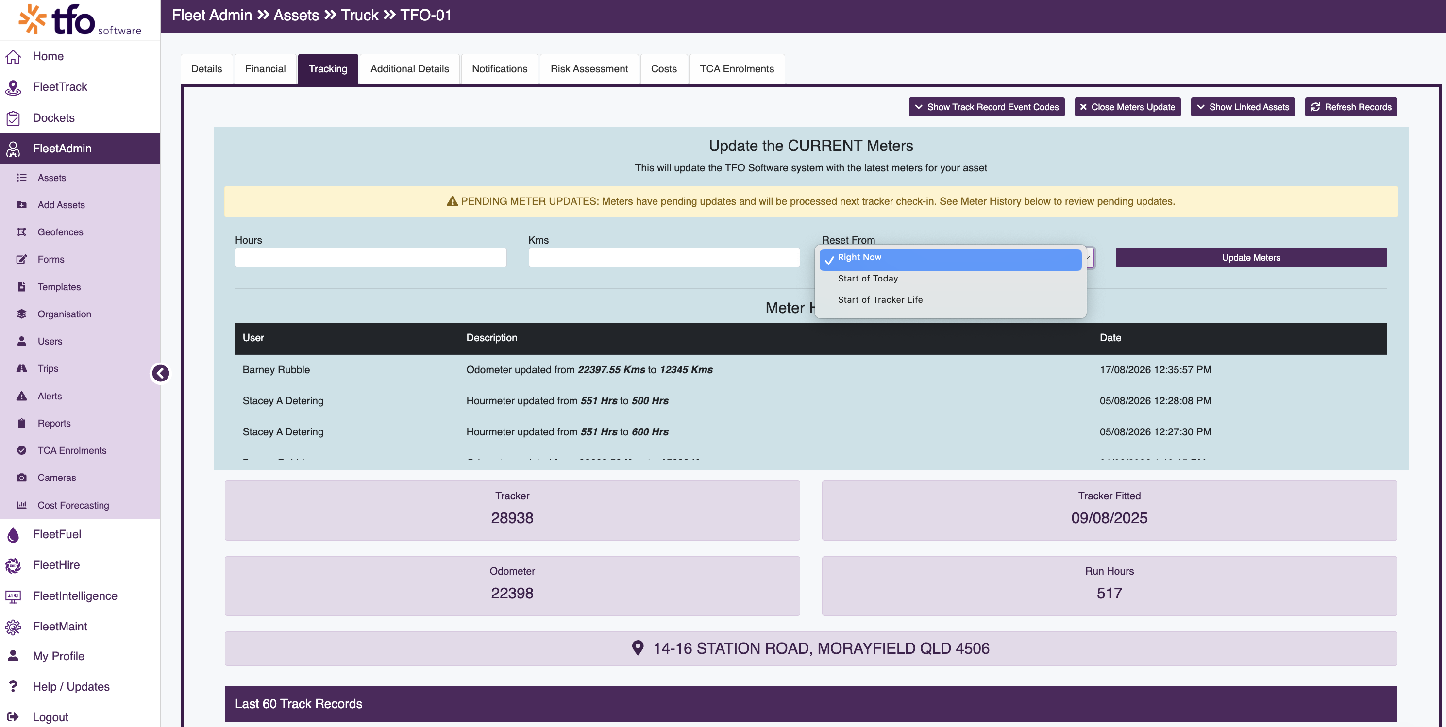
Task: Click the Home house icon
Action: click(14, 56)
